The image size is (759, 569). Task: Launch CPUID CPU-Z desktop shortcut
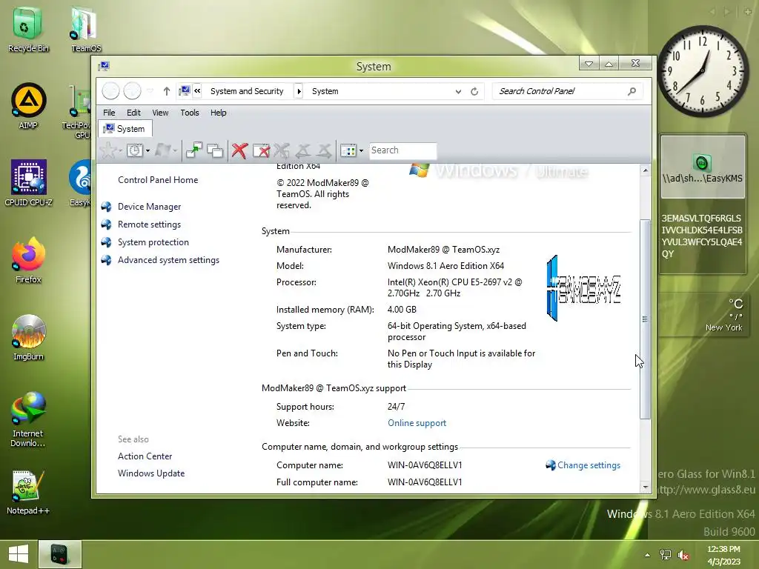coord(28,184)
